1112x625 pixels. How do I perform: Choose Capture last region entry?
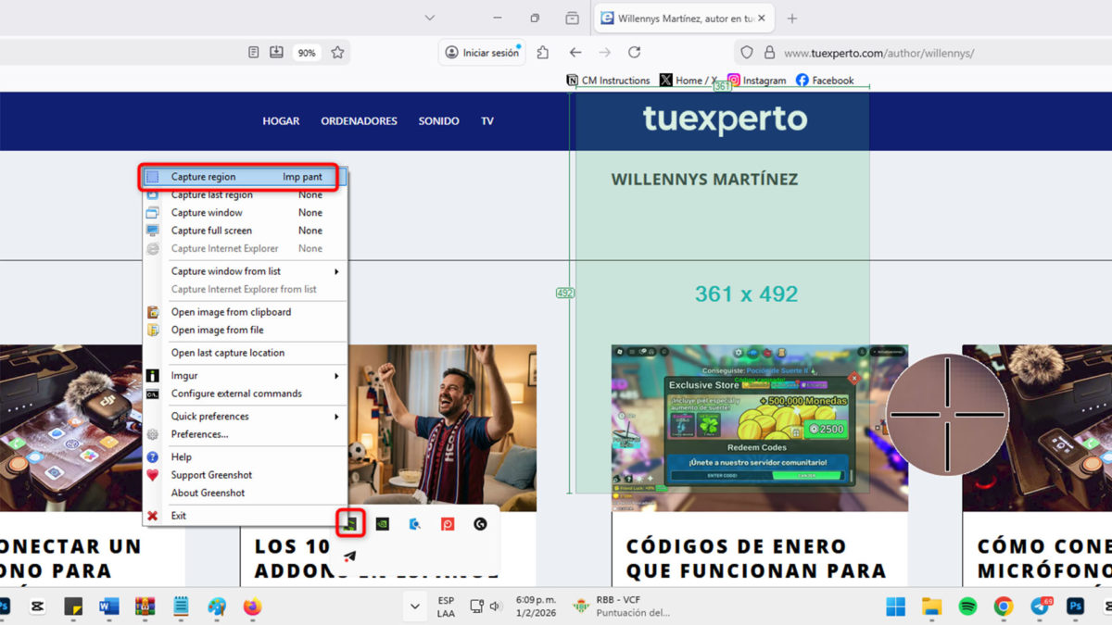[x=245, y=194]
